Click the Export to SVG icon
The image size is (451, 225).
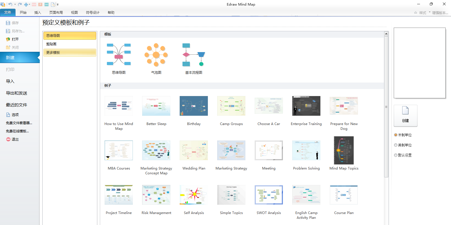tap(47, 4)
